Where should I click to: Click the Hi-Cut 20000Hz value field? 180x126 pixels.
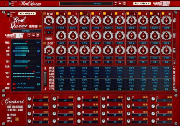click(49, 28)
